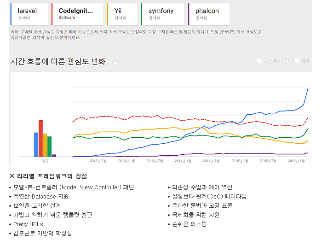
Task: Click purple phalcon average bar
Action: [54, 156]
